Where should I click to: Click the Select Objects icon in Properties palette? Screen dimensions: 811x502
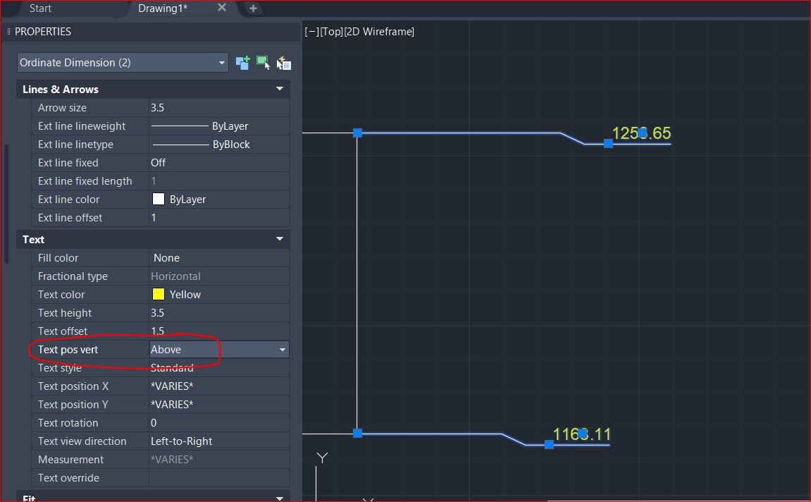pyautogui.click(x=263, y=62)
